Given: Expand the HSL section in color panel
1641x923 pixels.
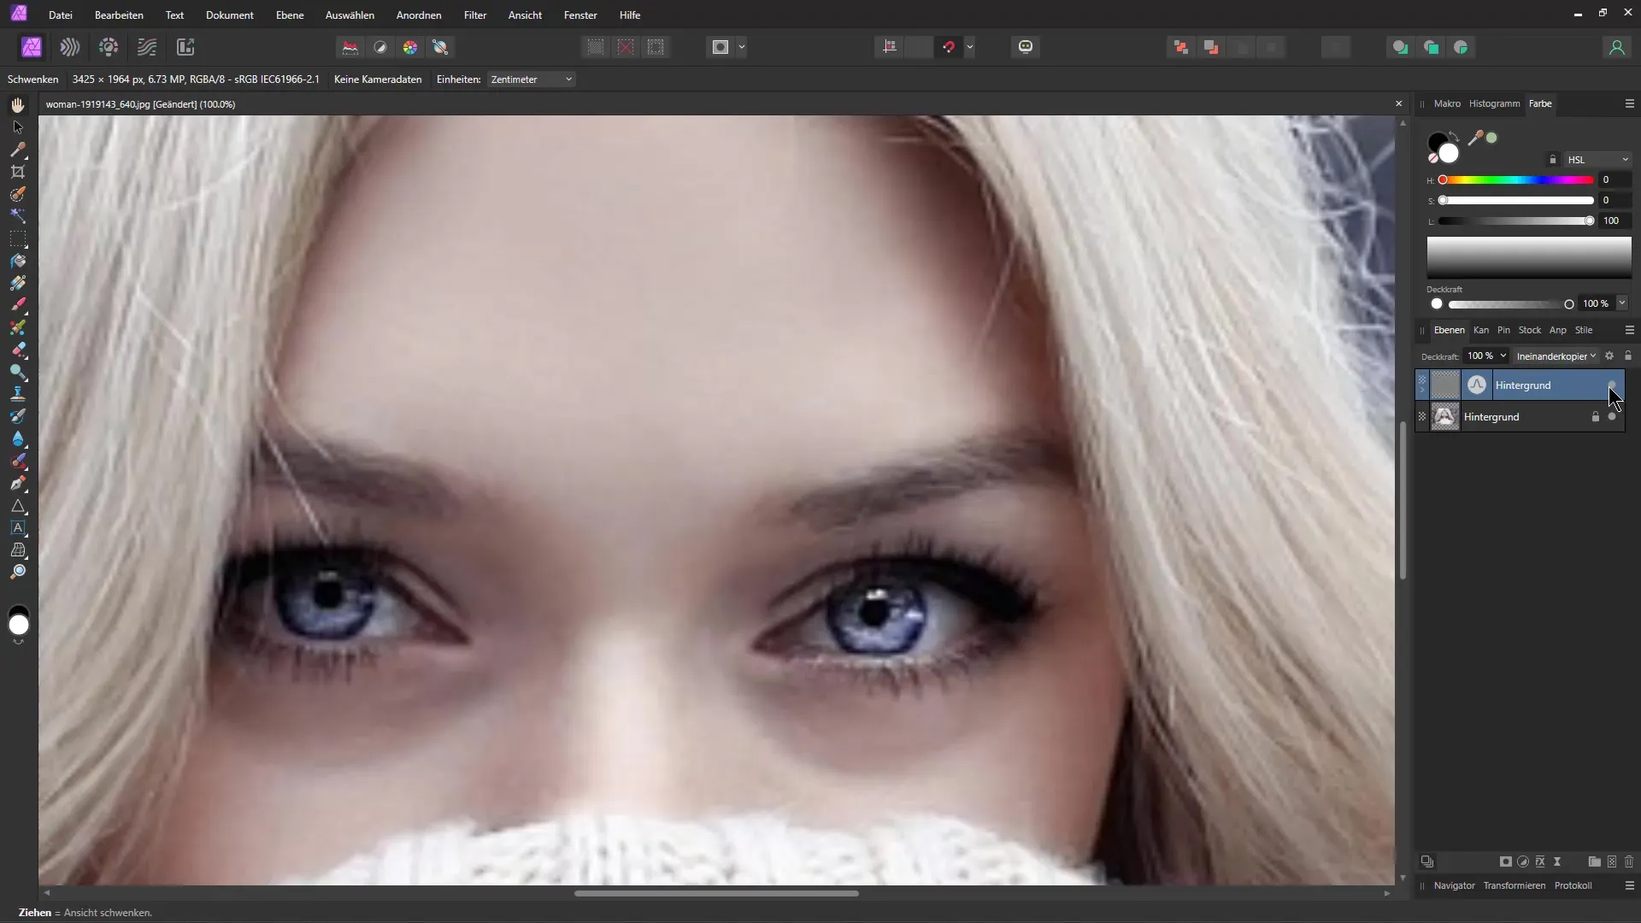Looking at the screenshot, I should [x=1626, y=159].
